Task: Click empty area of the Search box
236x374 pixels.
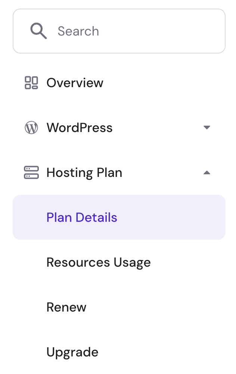Action: [168, 31]
